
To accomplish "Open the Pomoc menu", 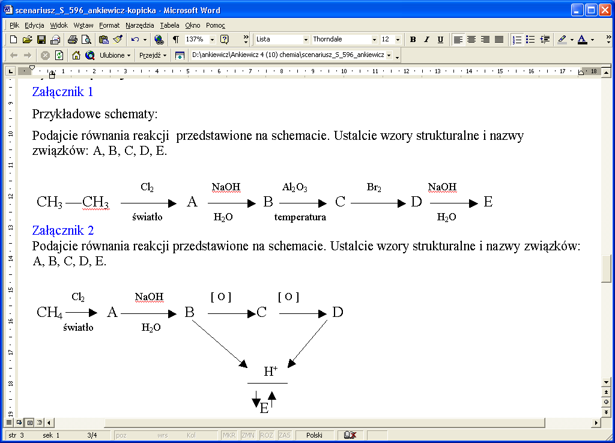I will pos(216,25).
